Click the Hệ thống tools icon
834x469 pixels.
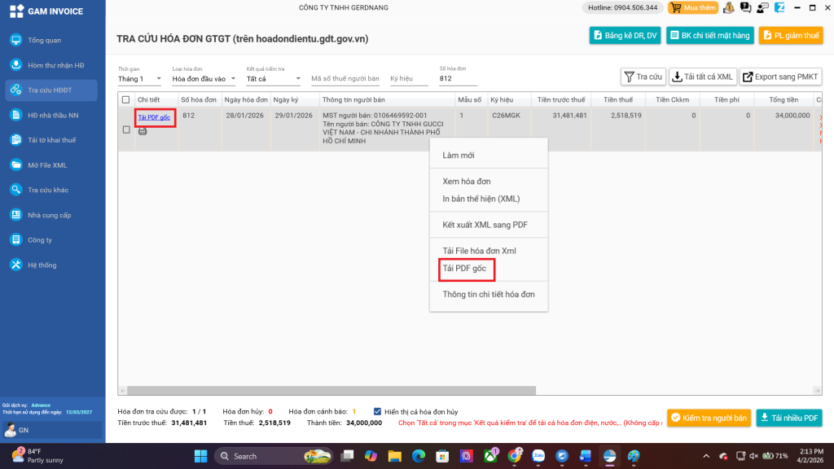click(x=15, y=265)
